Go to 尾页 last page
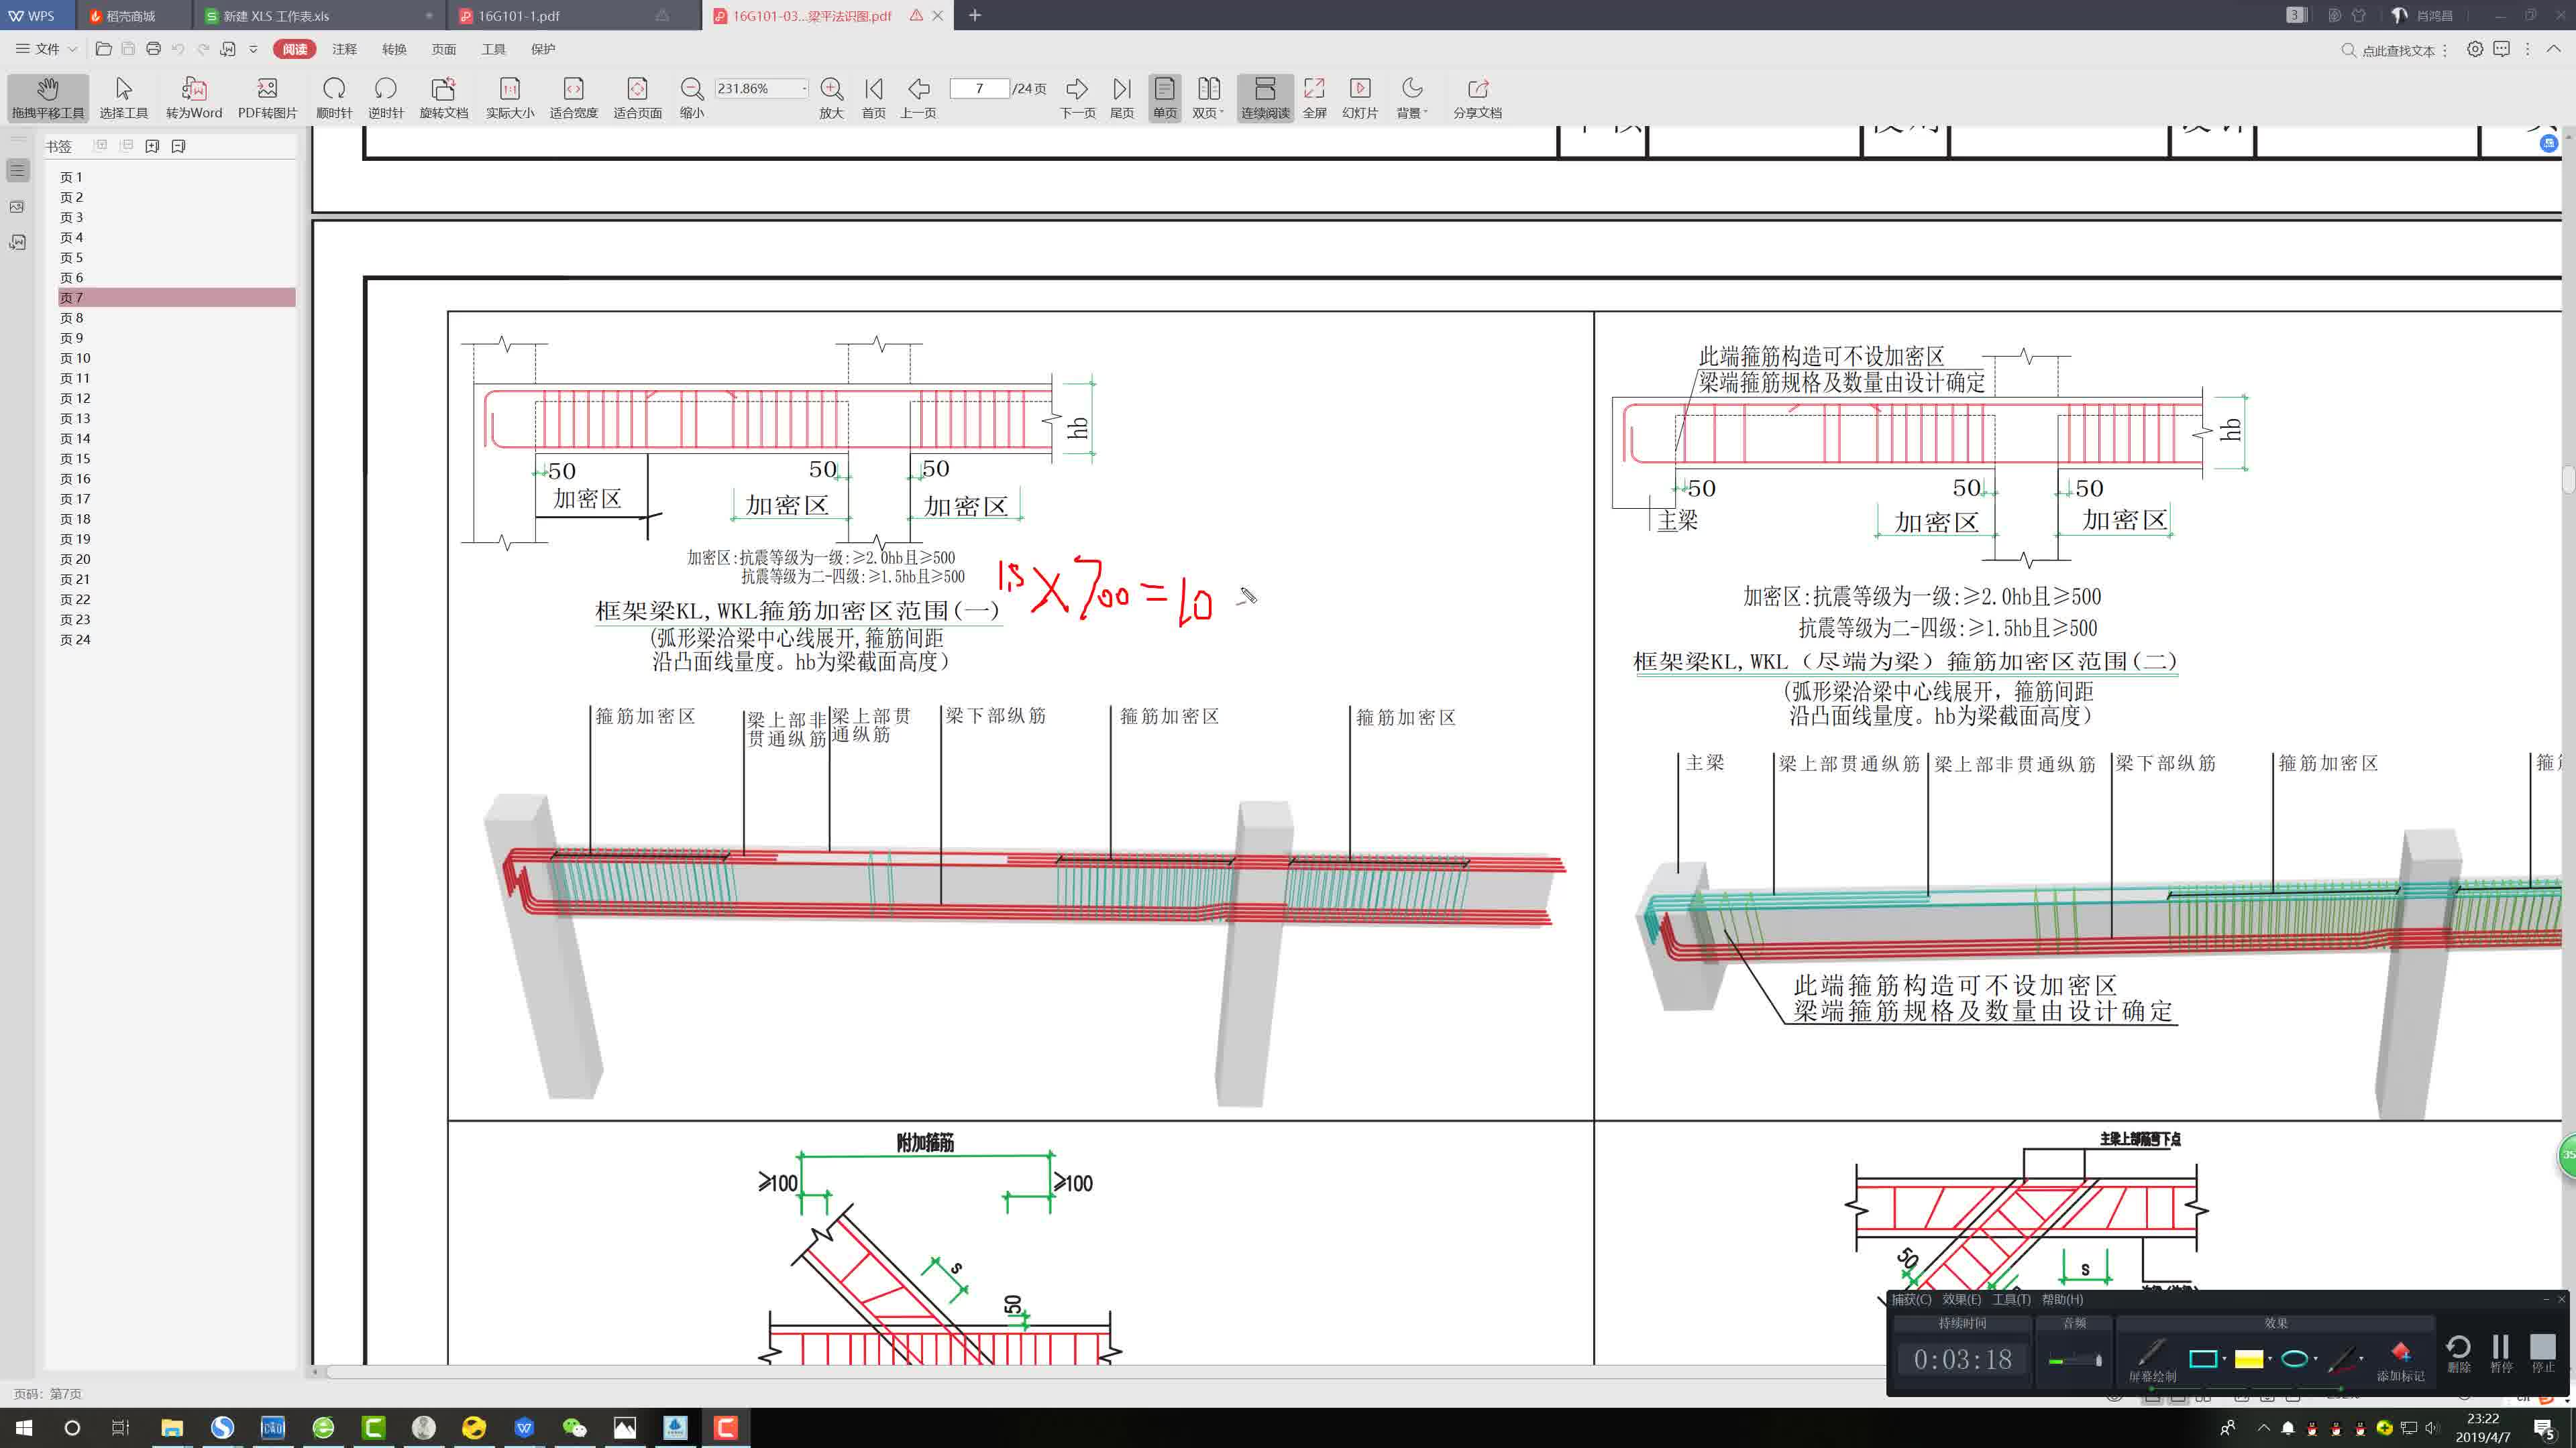 [x=1122, y=97]
